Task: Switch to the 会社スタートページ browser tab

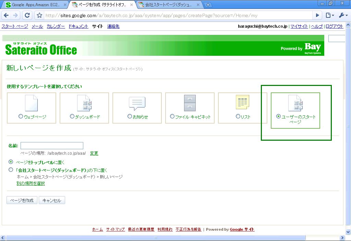Action: [x=169, y=5]
